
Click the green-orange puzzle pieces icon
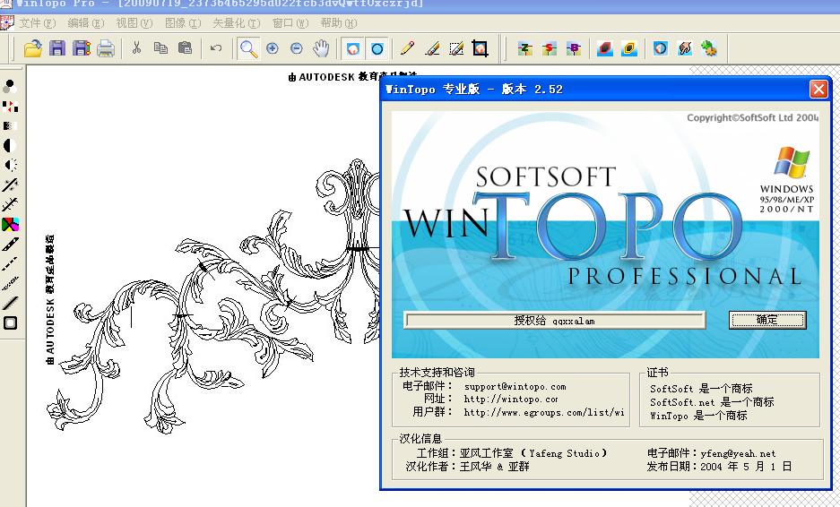(x=709, y=48)
